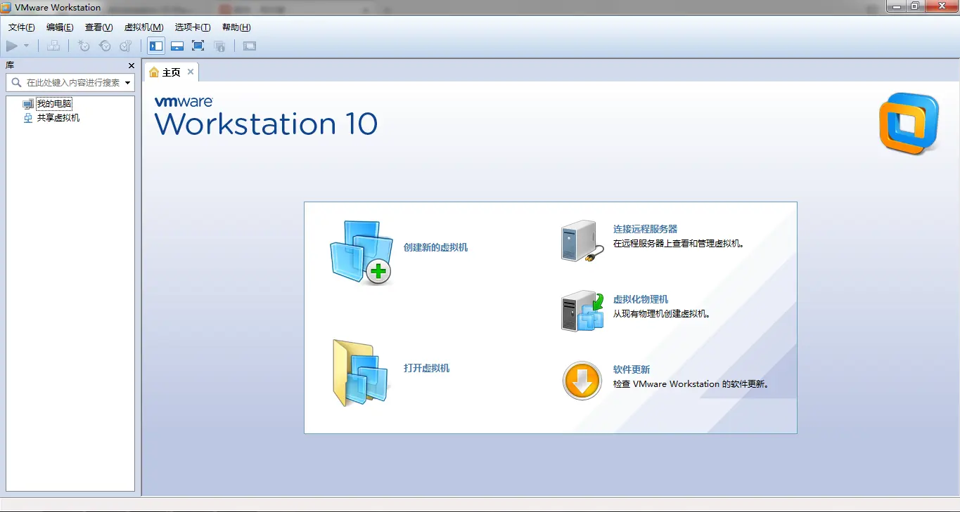Screen dimensions: 960x512
Task: Click the 创建新的虚拟机 link
Action: pos(435,247)
